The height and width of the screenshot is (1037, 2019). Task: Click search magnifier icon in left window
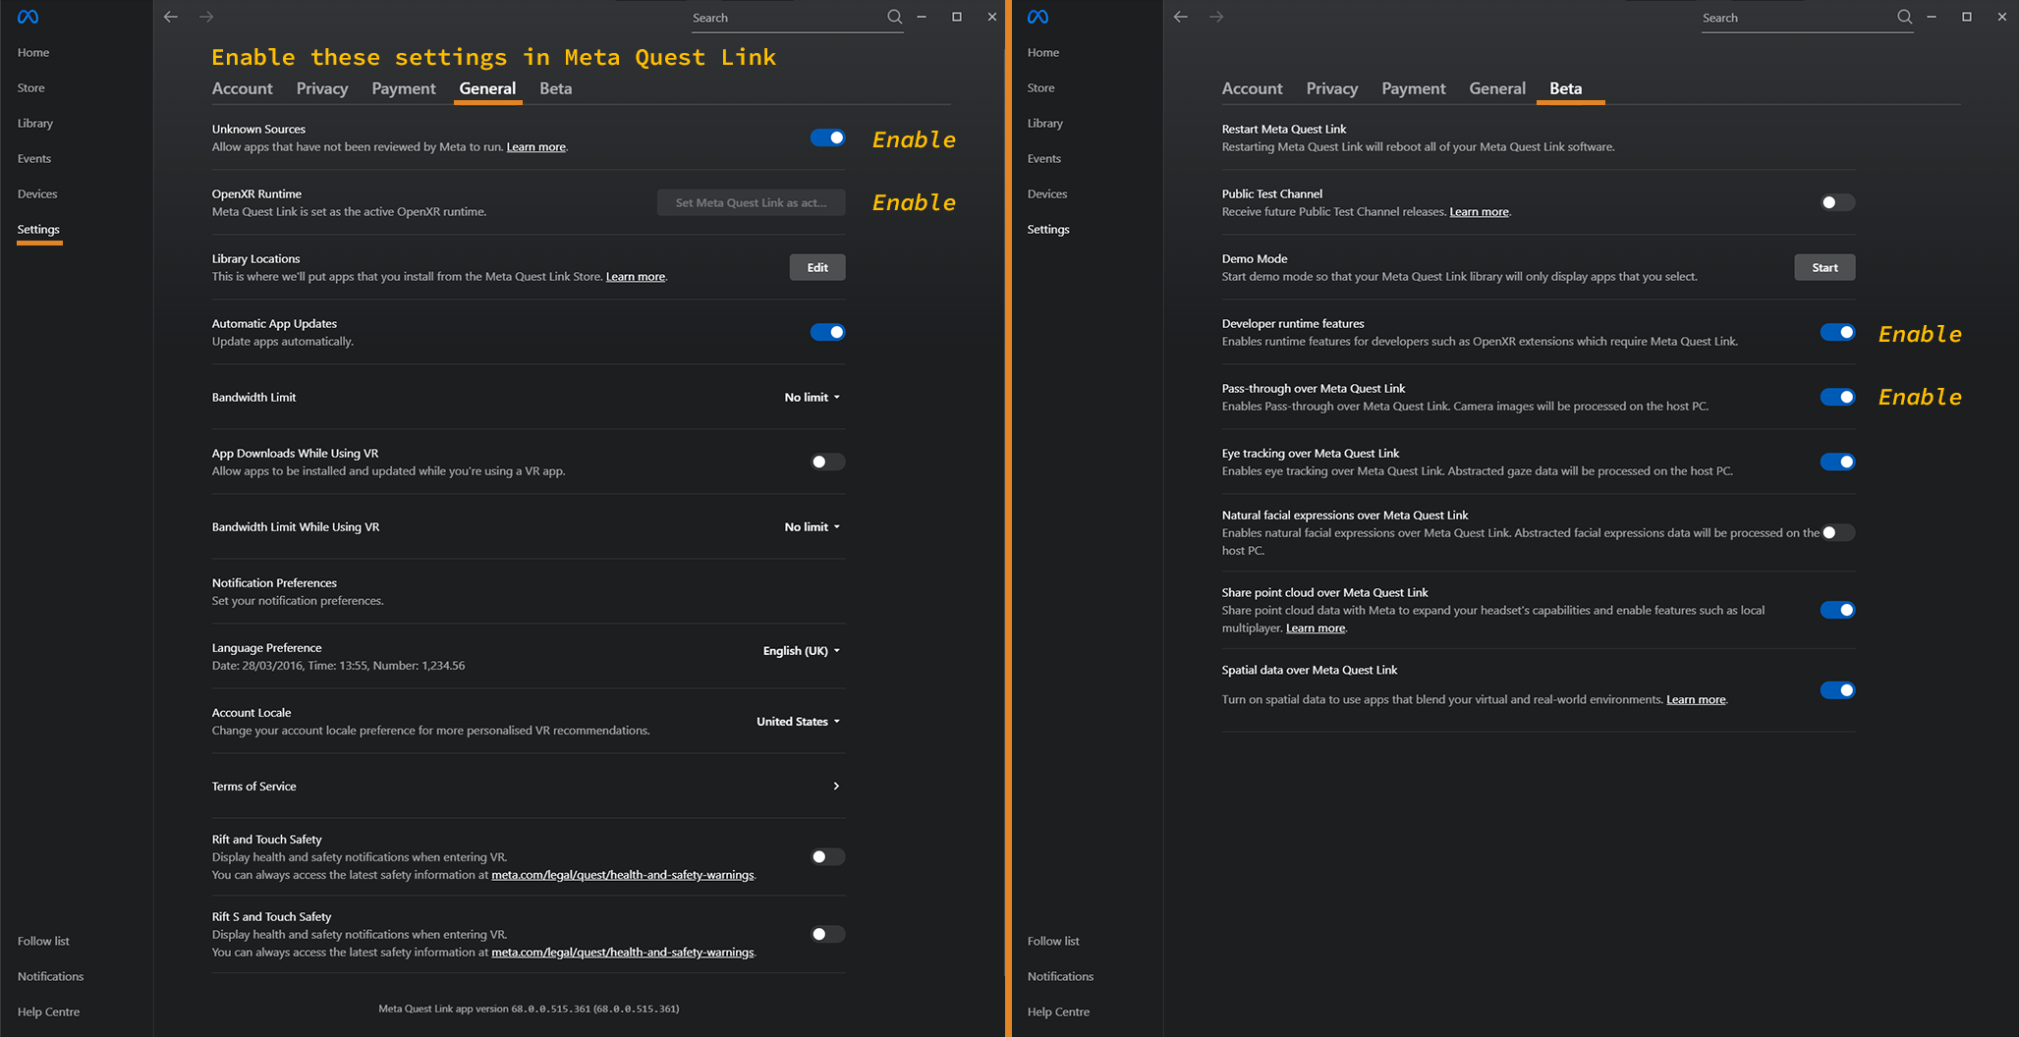coord(894,17)
